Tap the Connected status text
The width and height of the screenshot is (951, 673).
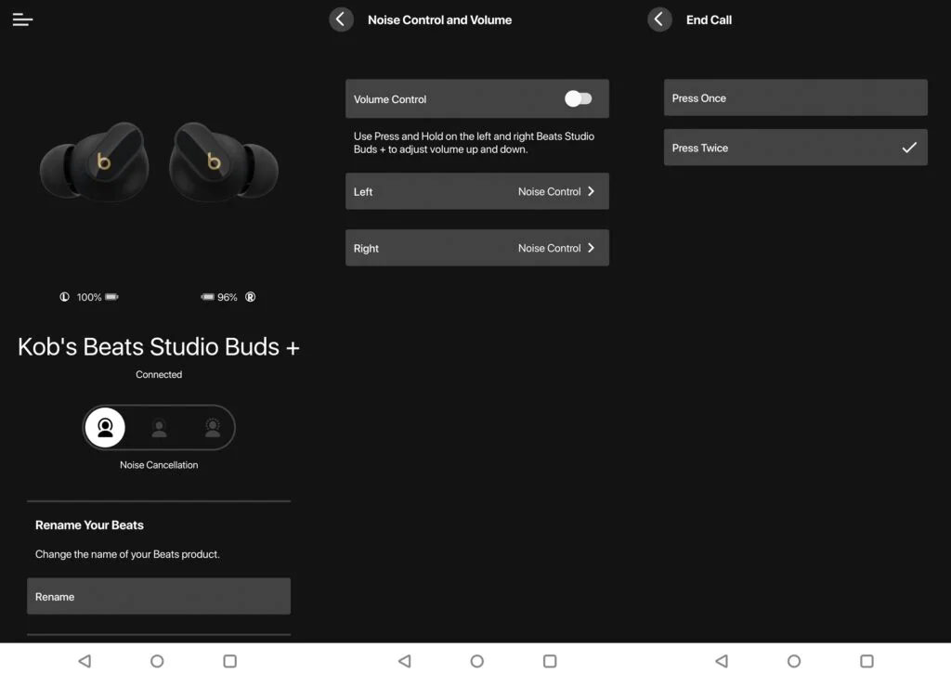tap(159, 375)
